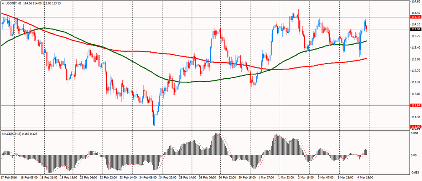Click the 114.45 price scale label
This screenshot has width=422, height=181.
point(415,13)
